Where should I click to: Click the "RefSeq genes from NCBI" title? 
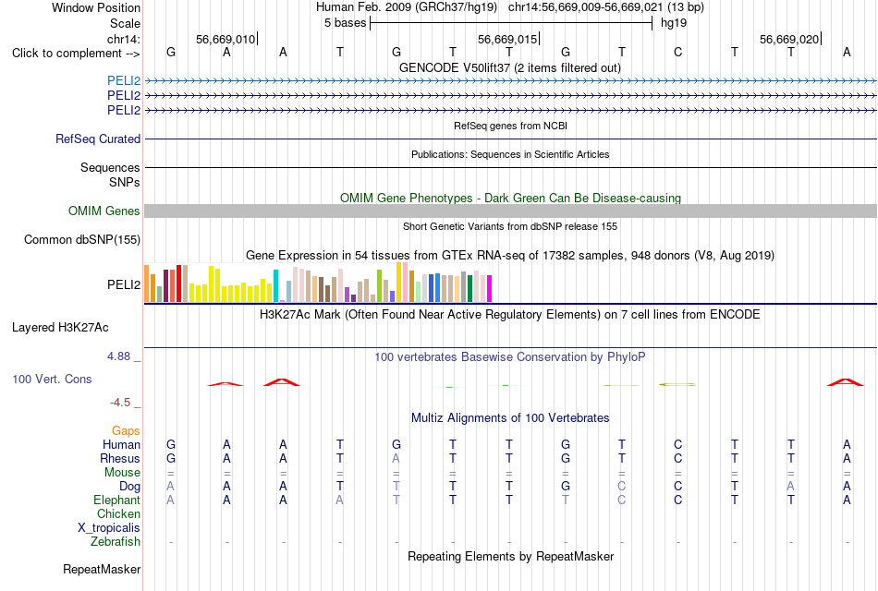coord(510,126)
